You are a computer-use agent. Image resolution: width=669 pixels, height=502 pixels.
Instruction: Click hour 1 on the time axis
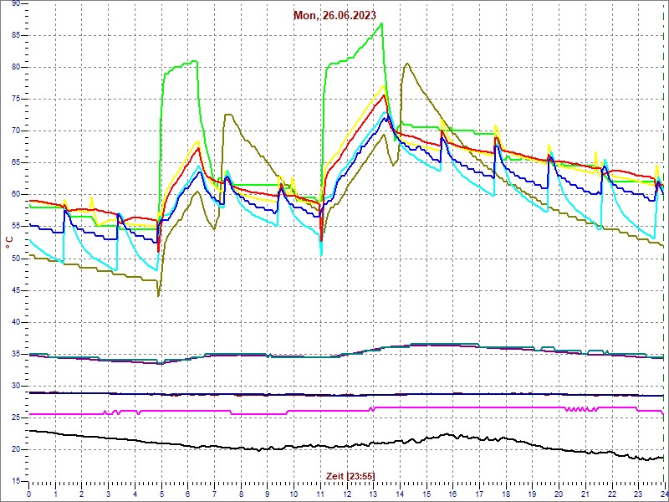pos(55,494)
